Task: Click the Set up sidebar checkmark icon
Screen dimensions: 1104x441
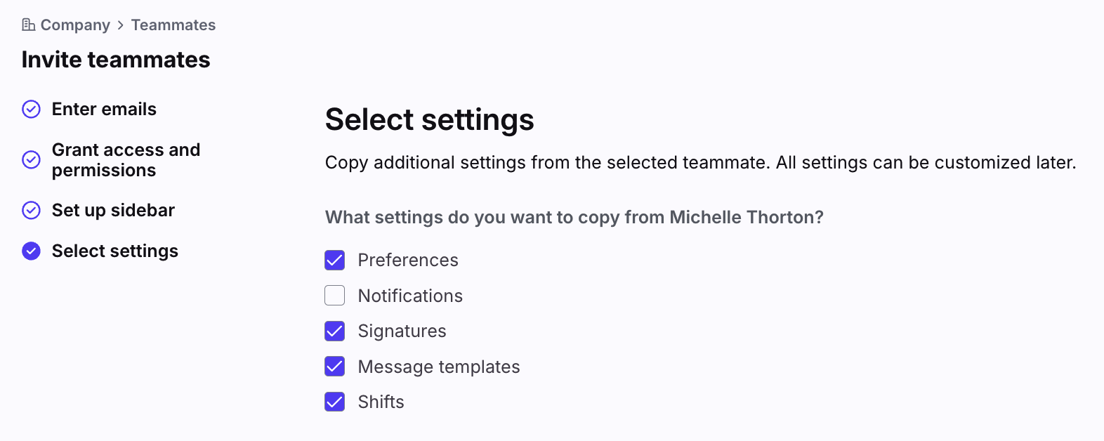Action: 32,211
